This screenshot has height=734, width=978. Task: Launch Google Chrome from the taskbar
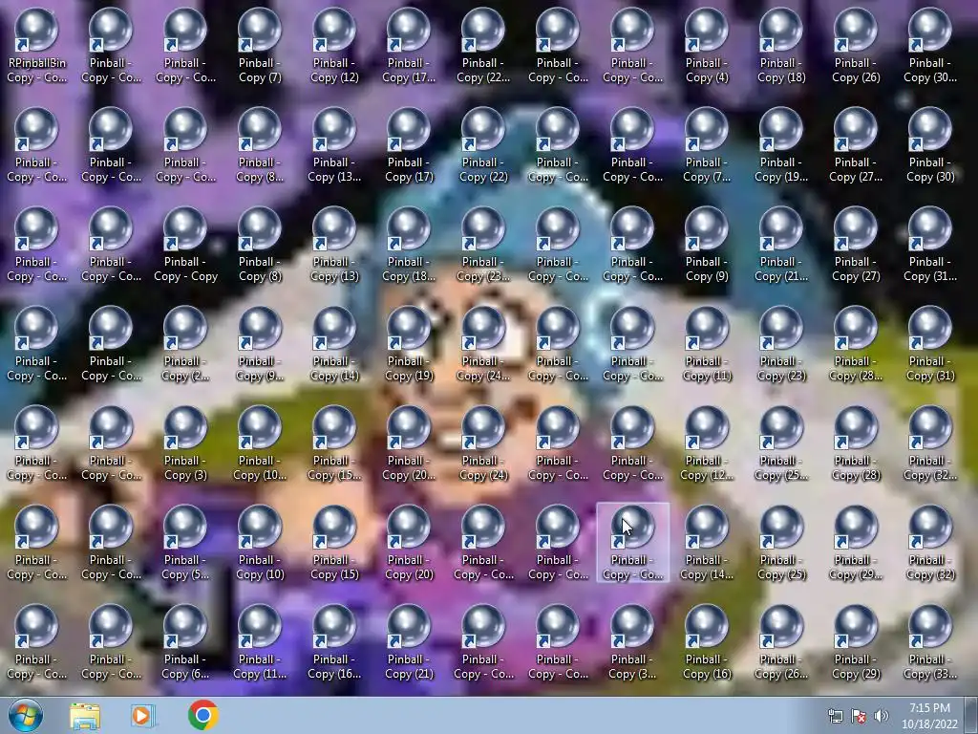click(202, 715)
